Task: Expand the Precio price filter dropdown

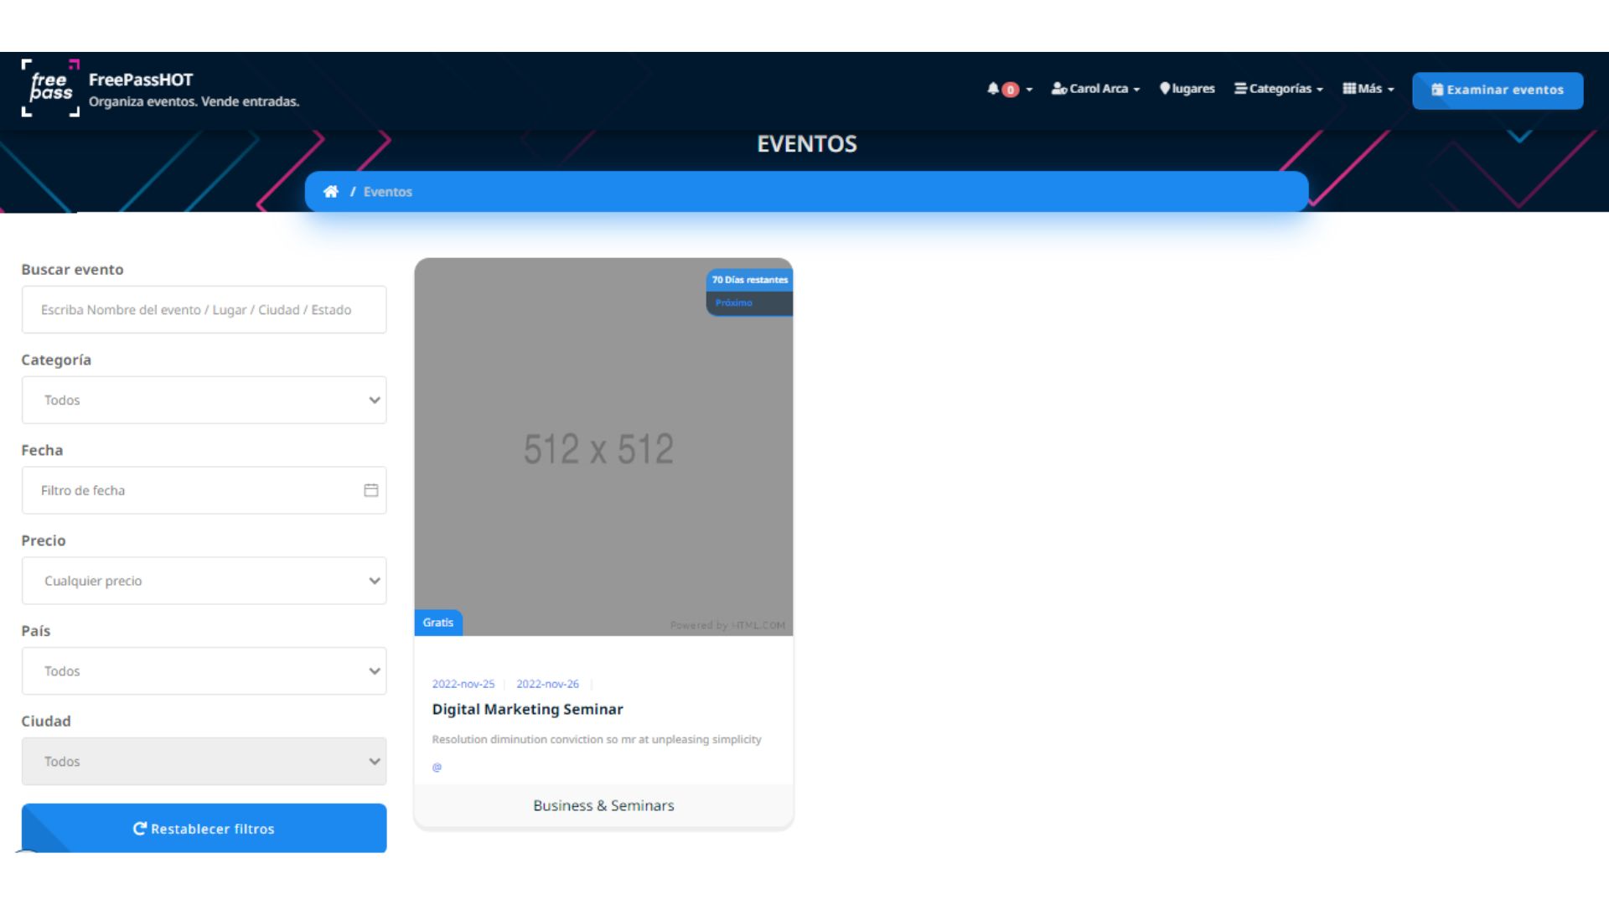Action: tap(204, 580)
